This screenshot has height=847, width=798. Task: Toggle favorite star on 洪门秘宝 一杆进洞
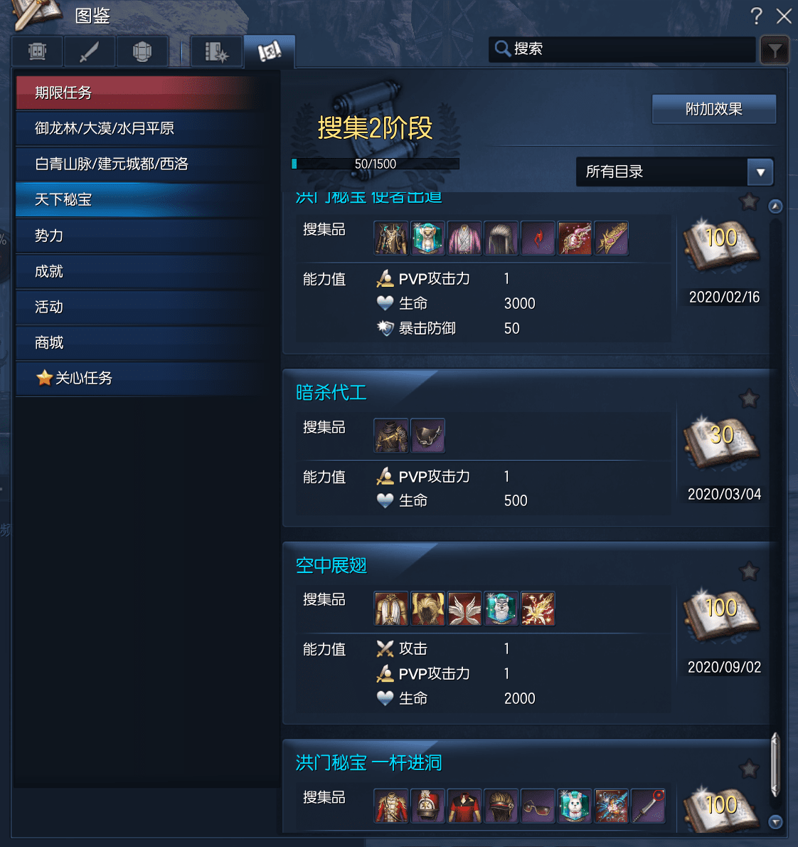(749, 769)
